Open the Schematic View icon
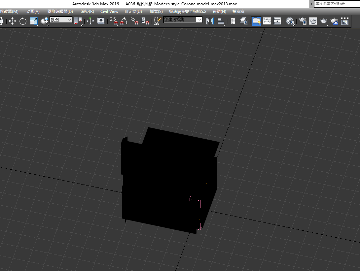 277,21
